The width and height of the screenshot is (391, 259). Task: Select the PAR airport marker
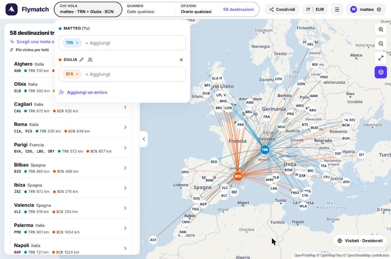click(241, 125)
